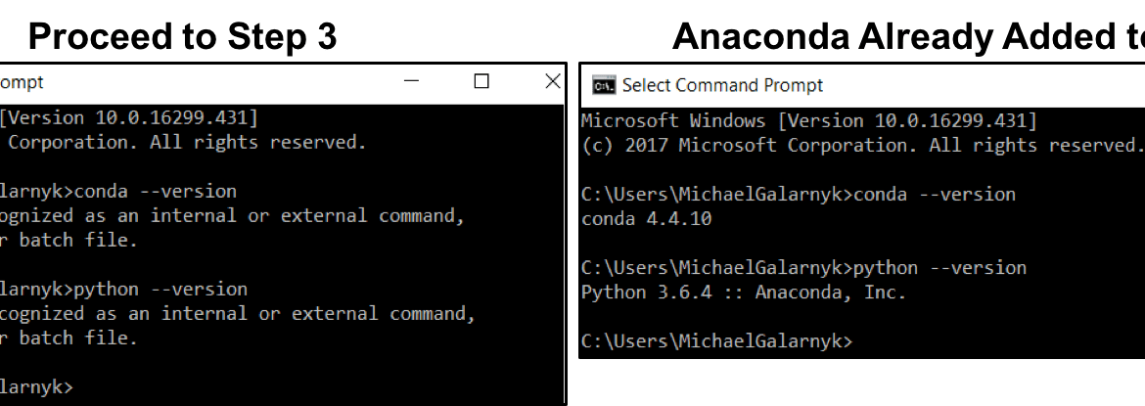1145x406 pixels.
Task: Click the "conda --version" command in right window
Action: 935,195
